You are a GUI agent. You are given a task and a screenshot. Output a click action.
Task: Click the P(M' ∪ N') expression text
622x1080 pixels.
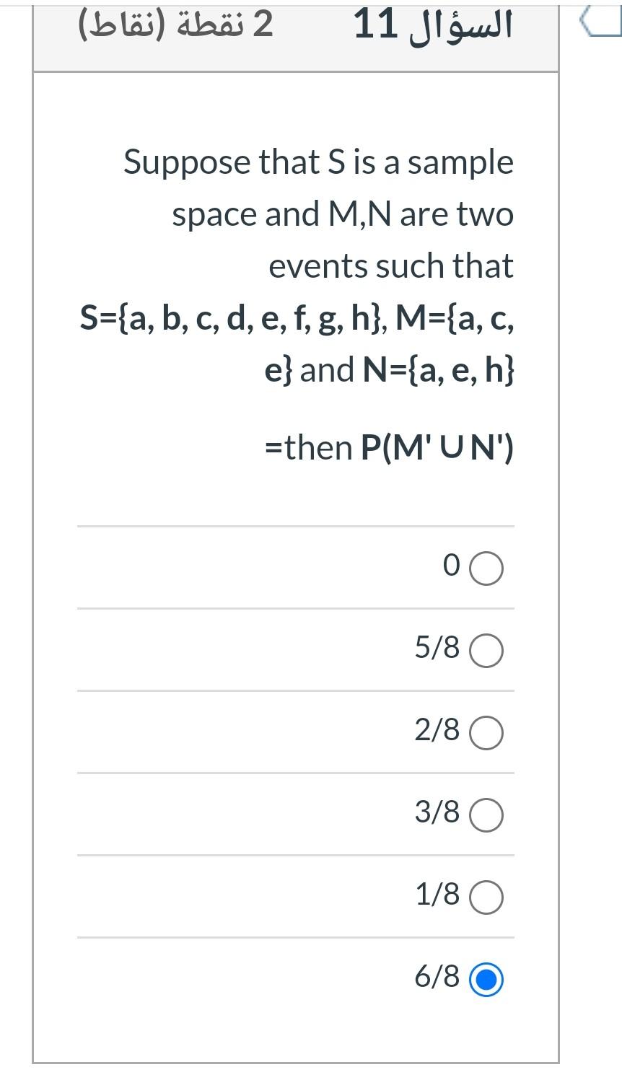pyautogui.click(x=437, y=447)
